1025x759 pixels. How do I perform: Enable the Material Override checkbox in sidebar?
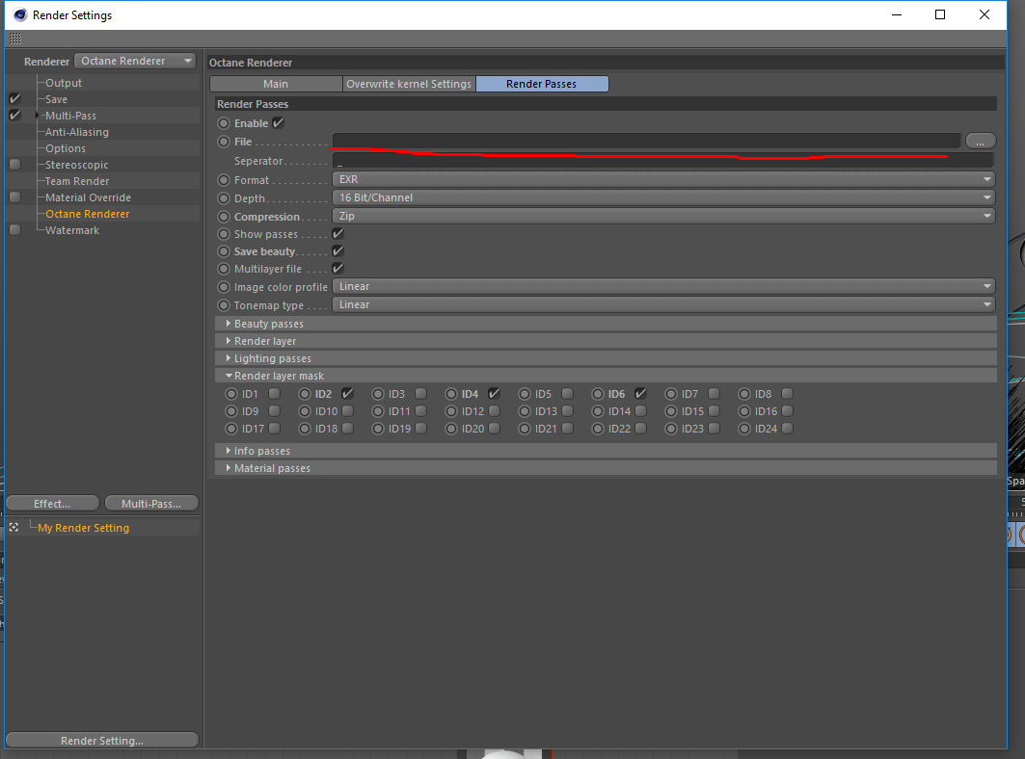(15, 197)
